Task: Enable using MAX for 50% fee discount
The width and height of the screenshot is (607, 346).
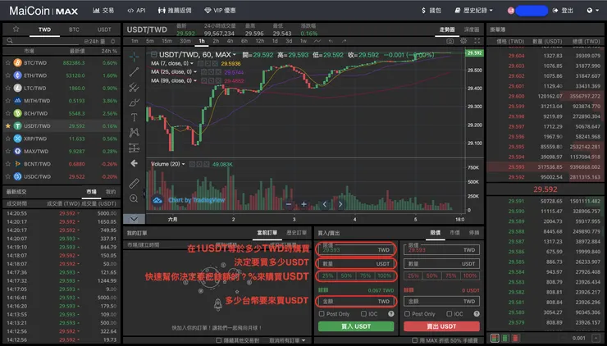Action: [414, 340]
